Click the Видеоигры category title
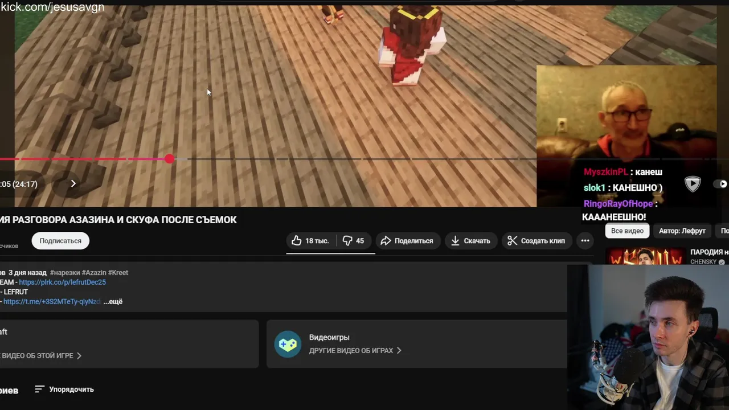 point(329,338)
